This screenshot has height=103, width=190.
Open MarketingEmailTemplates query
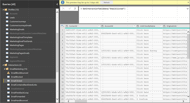(21, 37)
